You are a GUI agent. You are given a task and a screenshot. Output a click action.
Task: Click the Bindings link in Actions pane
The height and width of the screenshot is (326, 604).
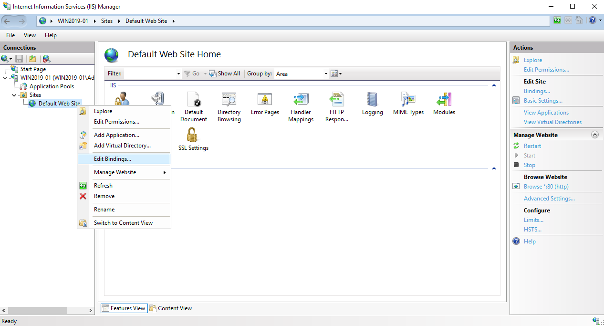[537, 91]
